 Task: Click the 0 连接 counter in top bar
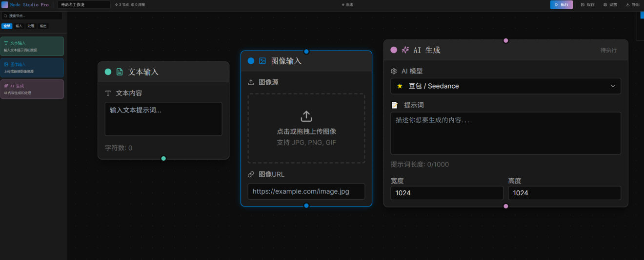pyautogui.click(x=138, y=4)
